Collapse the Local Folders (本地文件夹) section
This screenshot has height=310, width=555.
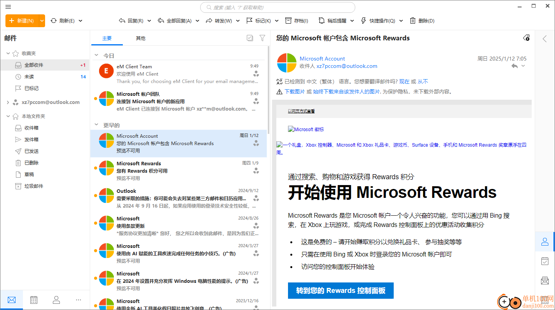click(x=8, y=116)
